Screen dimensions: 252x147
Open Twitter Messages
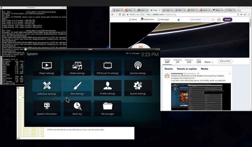pyautogui.click(x=164, y=20)
